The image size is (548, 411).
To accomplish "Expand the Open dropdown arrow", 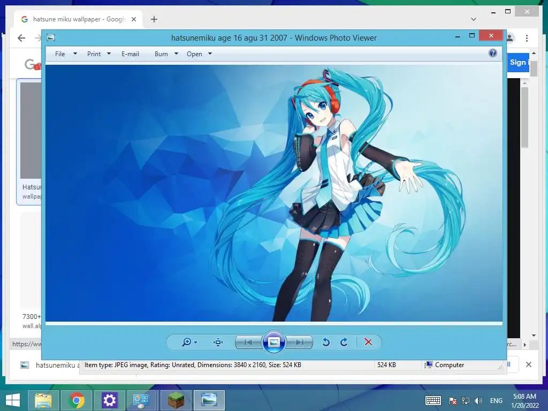I will (210, 54).
